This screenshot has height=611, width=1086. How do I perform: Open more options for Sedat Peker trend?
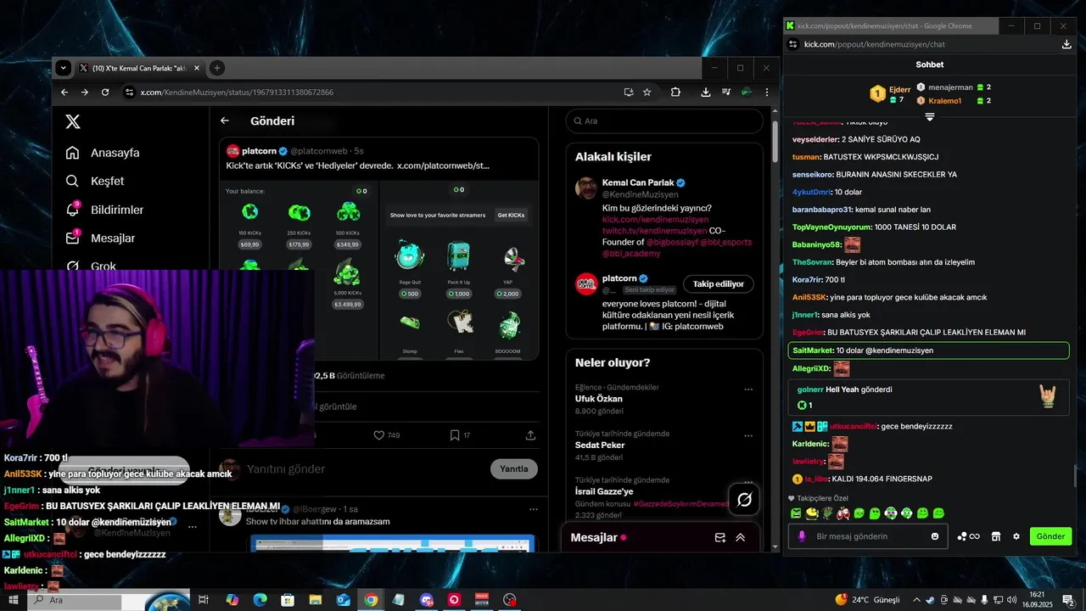[x=748, y=436]
